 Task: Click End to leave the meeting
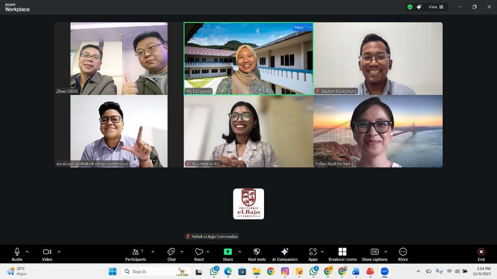(x=481, y=254)
